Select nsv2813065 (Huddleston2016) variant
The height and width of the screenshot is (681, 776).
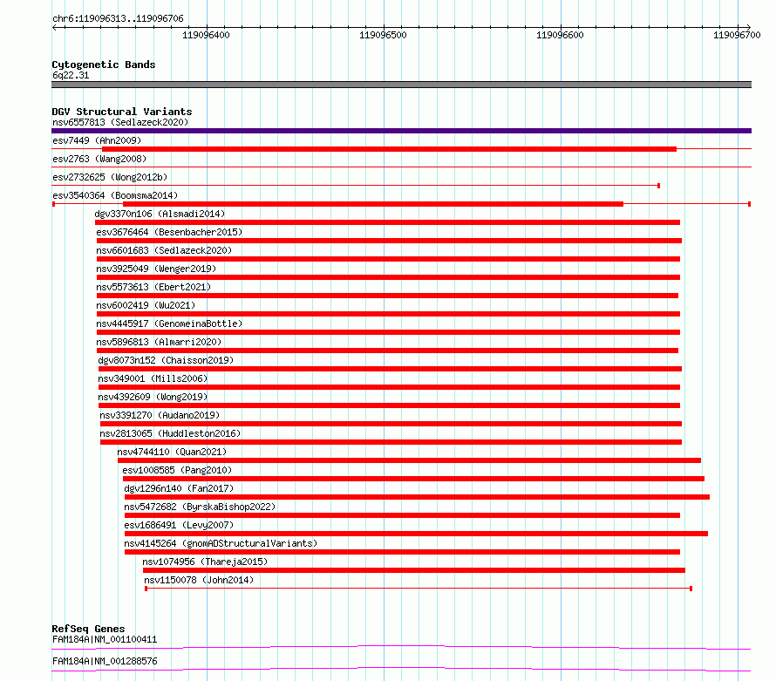170,433
